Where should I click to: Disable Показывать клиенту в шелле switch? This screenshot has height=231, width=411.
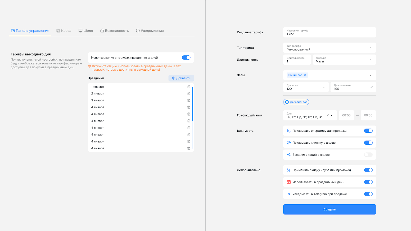pyautogui.click(x=368, y=143)
